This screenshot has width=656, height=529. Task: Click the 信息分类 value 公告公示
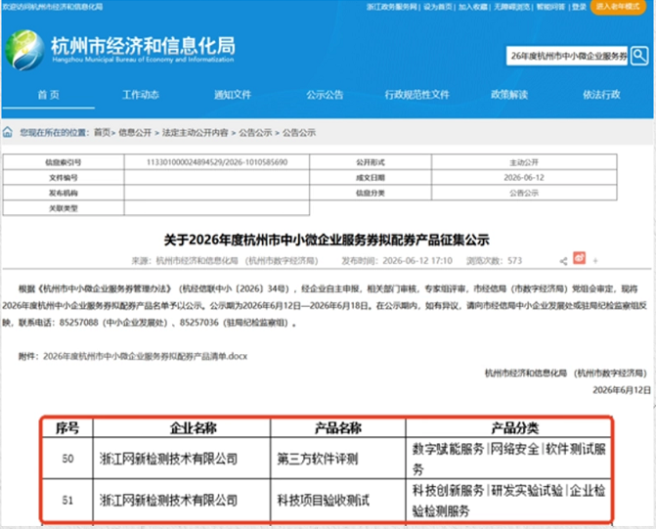524,193
